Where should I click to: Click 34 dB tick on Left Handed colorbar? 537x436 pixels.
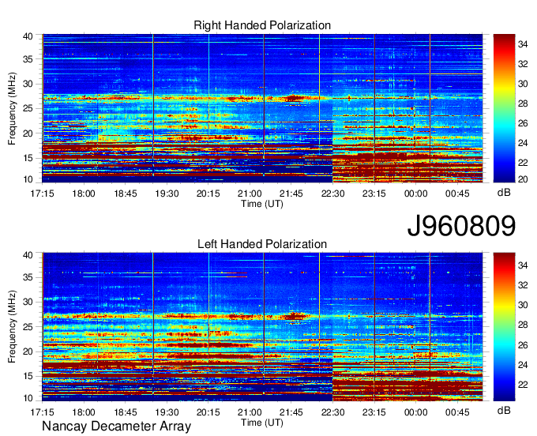pos(523,265)
